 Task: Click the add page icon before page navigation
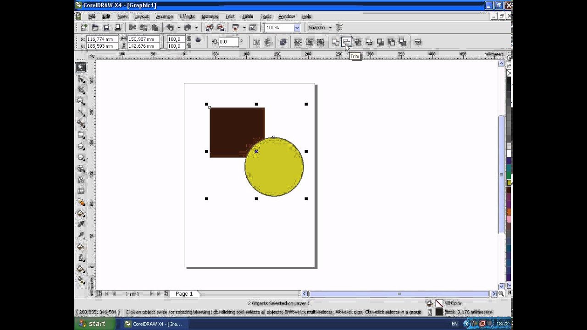click(99, 294)
